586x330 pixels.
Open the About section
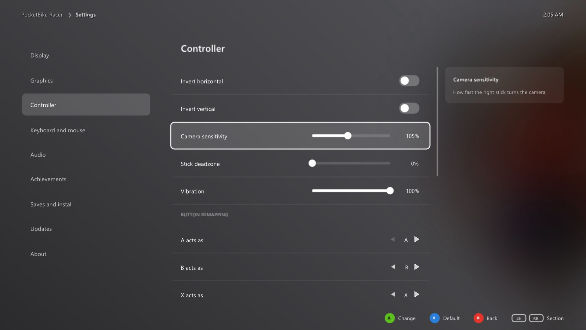coord(86,254)
